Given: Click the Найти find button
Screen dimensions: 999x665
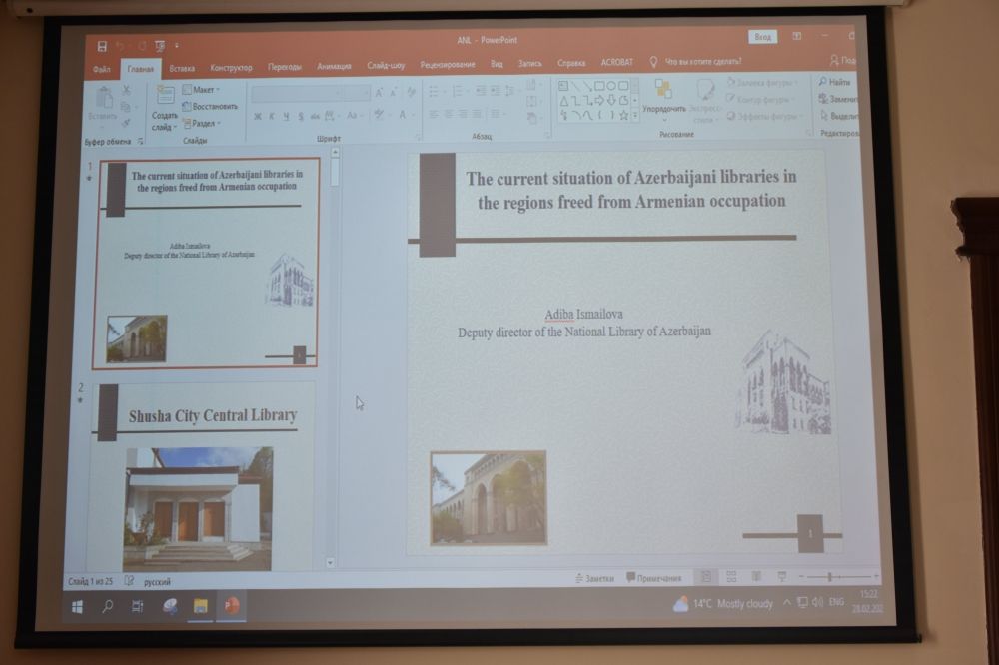Looking at the screenshot, I should coord(835,82).
